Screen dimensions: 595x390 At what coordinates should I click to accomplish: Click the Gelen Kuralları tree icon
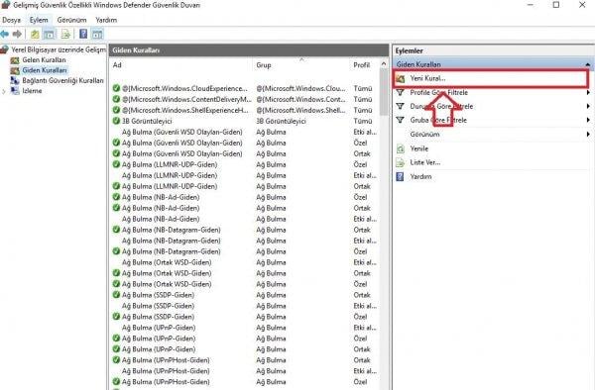15,60
